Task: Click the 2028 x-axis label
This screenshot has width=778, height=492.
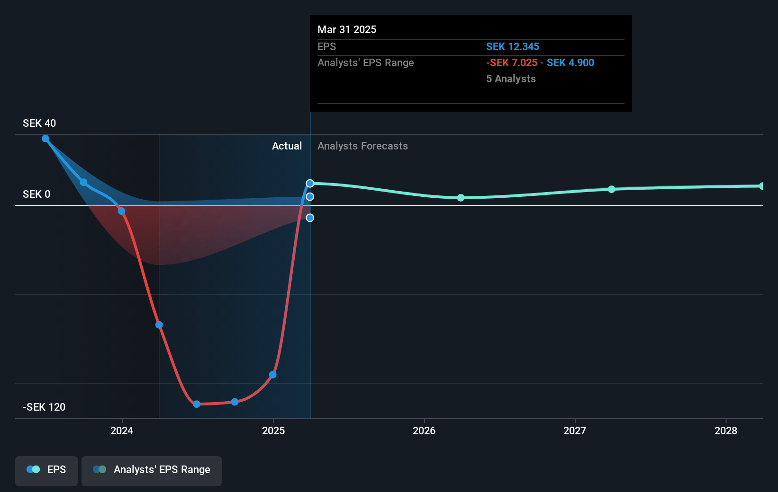Action: [x=726, y=430]
